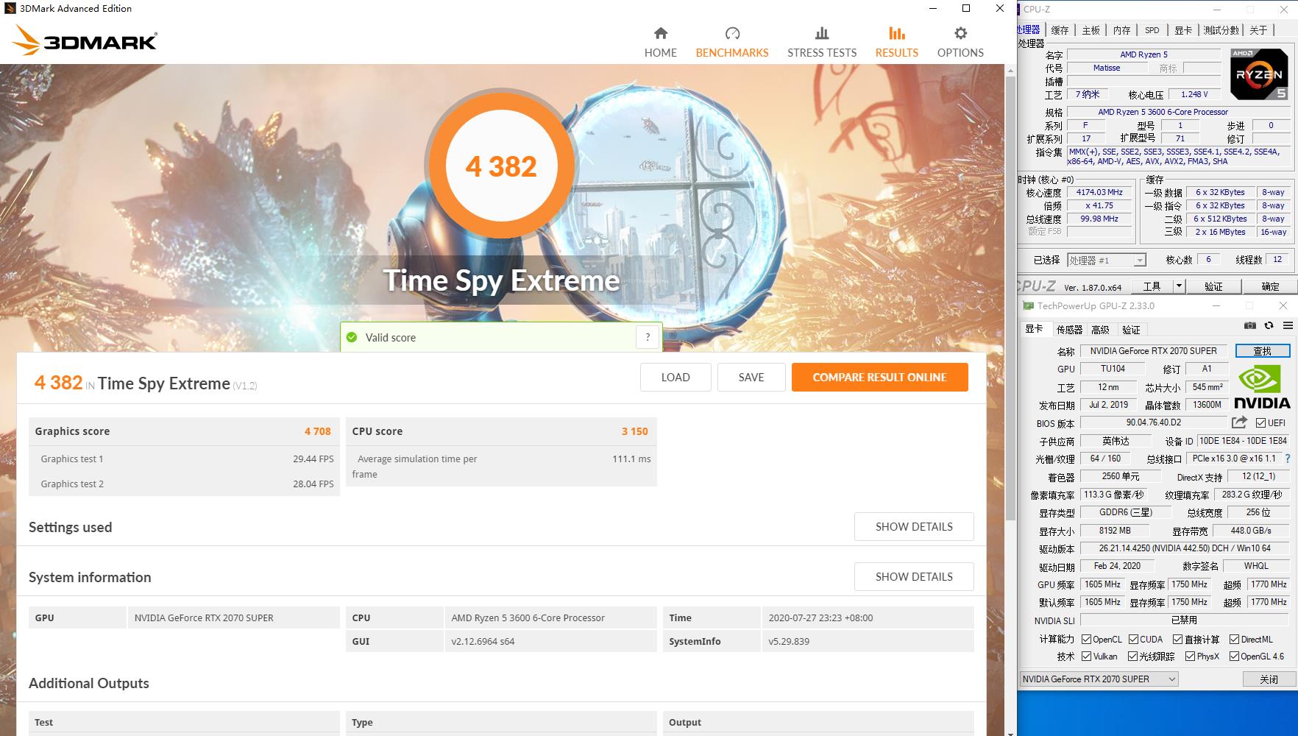Click the bus interface question mark
This screenshot has width=1298, height=736.
[x=1287, y=459]
